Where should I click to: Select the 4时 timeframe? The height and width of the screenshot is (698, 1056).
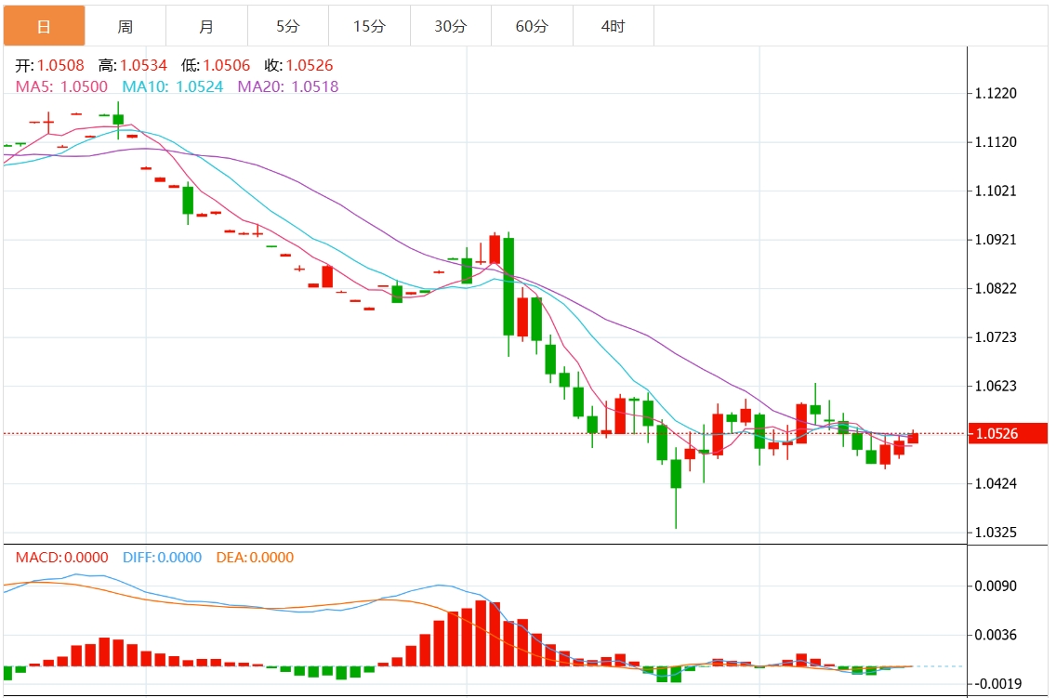tap(613, 26)
